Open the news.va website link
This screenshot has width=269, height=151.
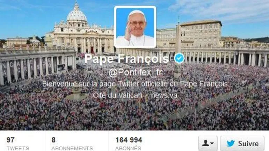164,95
